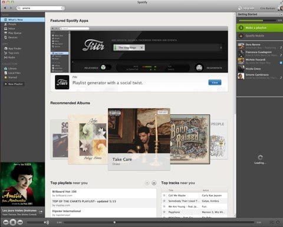Select the track Call Me Maybe
283x227 pixels.
click(x=177, y=195)
